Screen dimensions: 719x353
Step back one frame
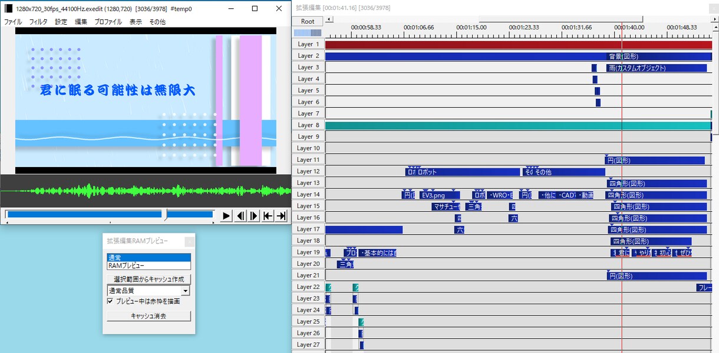(x=240, y=216)
